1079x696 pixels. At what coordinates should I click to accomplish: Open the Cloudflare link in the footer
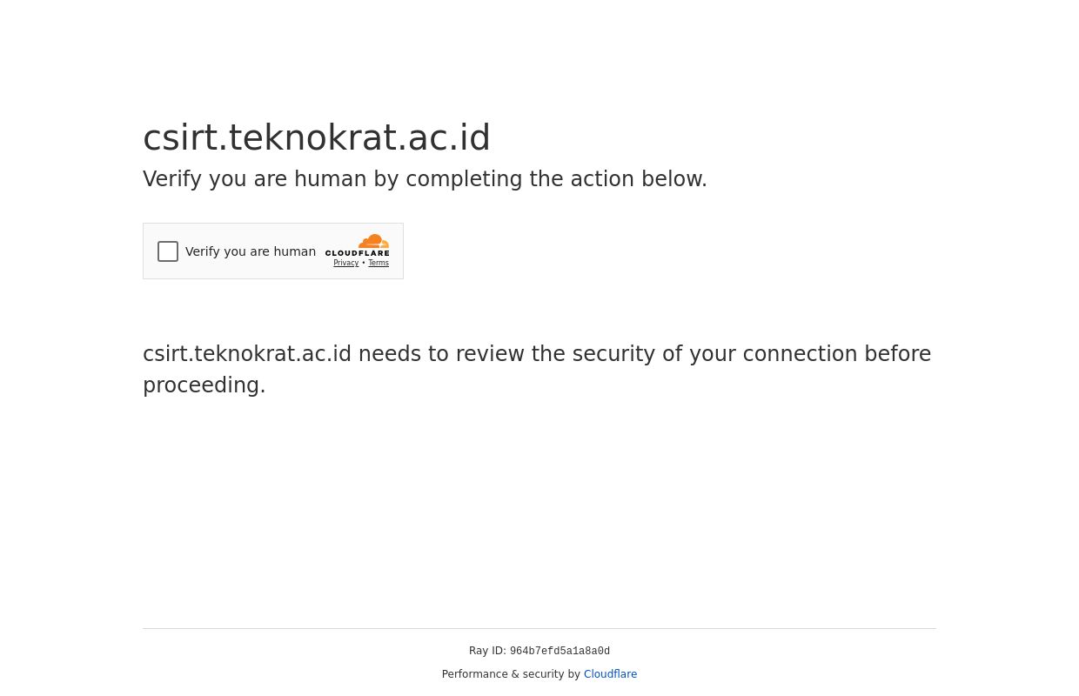tap(610, 674)
